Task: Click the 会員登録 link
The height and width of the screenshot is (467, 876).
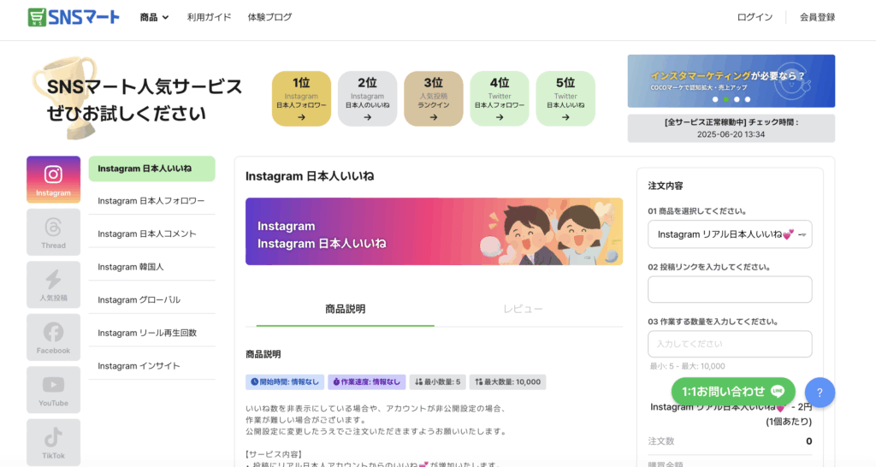Action: click(817, 17)
